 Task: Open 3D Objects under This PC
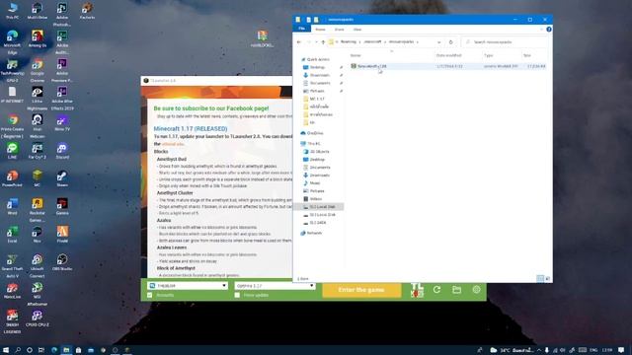tap(319, 152)
